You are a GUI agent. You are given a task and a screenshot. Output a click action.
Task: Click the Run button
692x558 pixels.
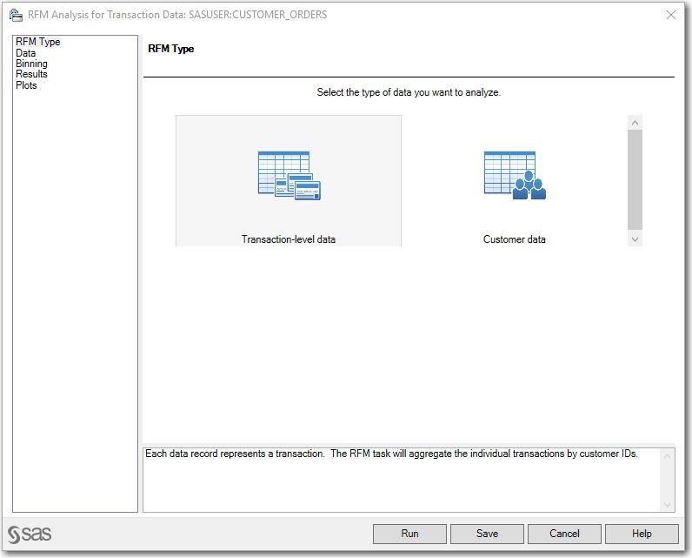(409, 534)
